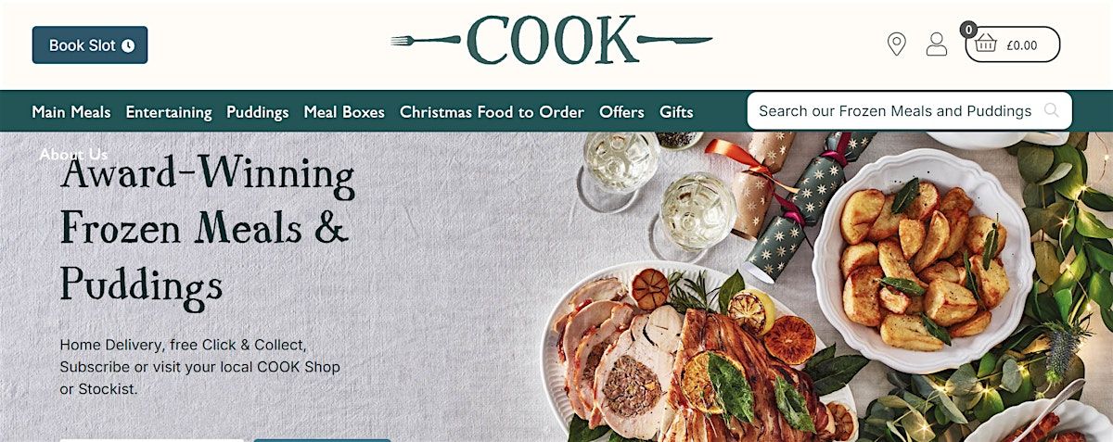Open the user account icon
The width and height of the screenshot is (1113, 442).
click(937, 44)
